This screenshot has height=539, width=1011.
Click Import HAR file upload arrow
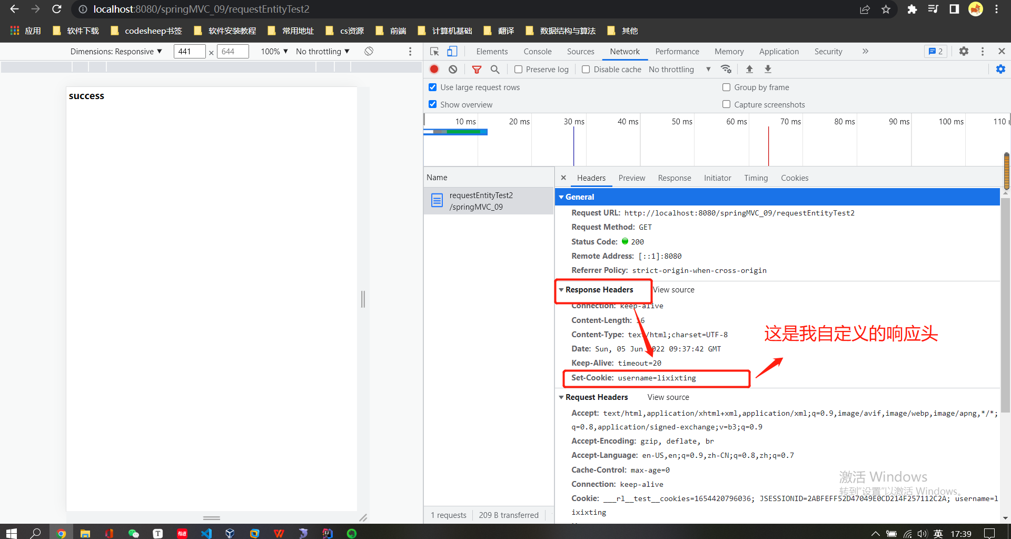[749, 69]
